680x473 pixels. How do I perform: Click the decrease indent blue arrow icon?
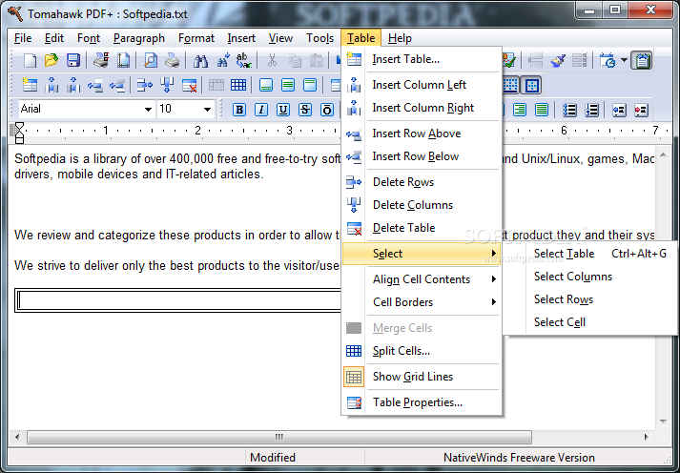tap(619, 110)
